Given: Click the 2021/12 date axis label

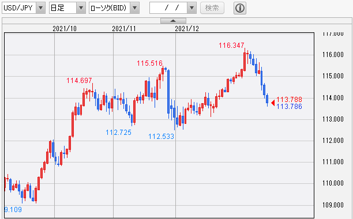Looking at the screenshot, I should 187,29.
